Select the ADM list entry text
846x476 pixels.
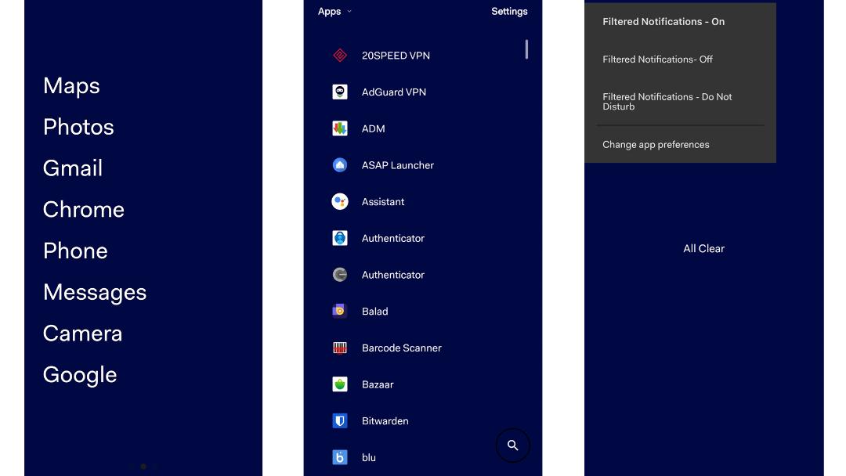[x=374, y=129]
